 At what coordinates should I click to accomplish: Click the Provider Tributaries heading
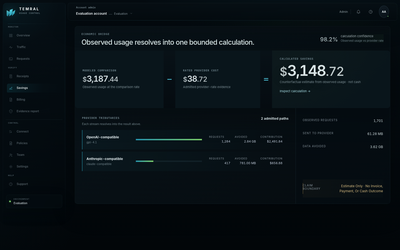coord(101,118)
